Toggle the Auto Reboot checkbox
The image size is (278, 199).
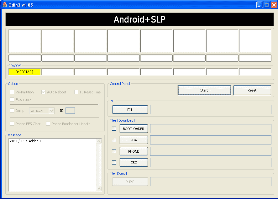pos(44,92)
